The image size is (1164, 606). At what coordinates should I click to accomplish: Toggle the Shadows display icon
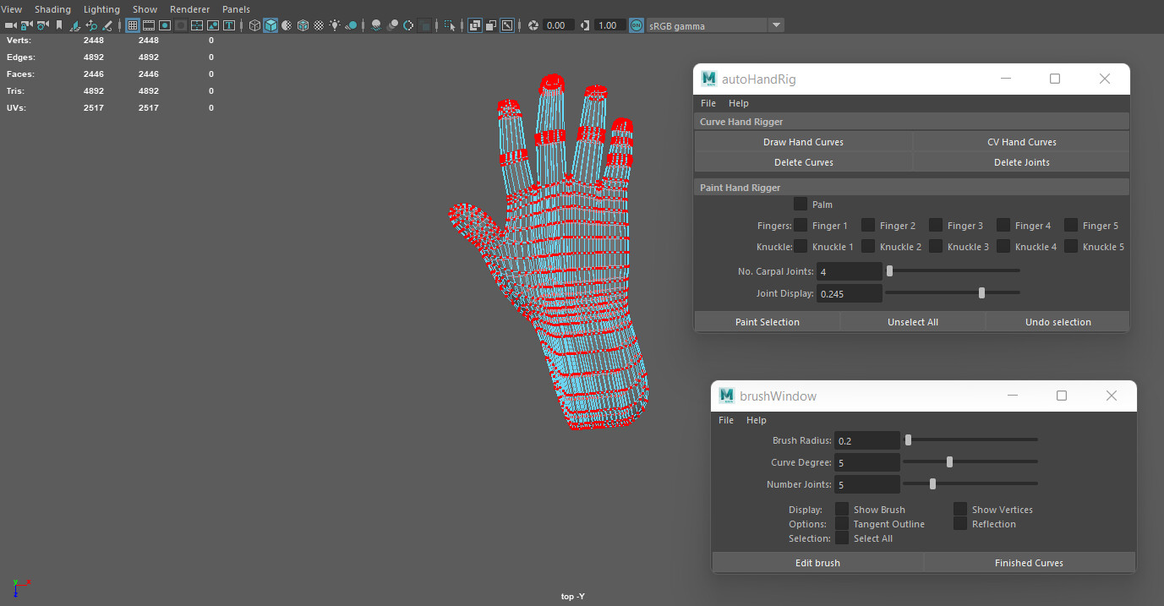click(x=349, y=25)
